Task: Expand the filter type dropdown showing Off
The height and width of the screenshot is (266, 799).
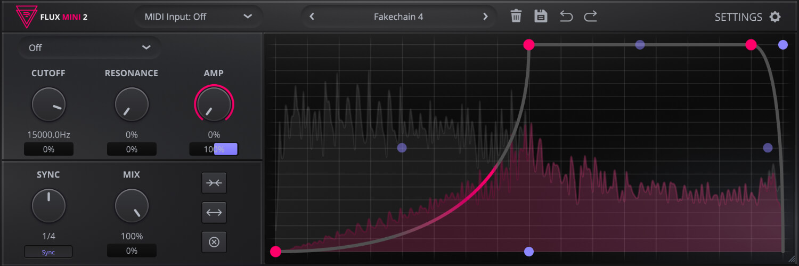Action: tap(89, 48)
